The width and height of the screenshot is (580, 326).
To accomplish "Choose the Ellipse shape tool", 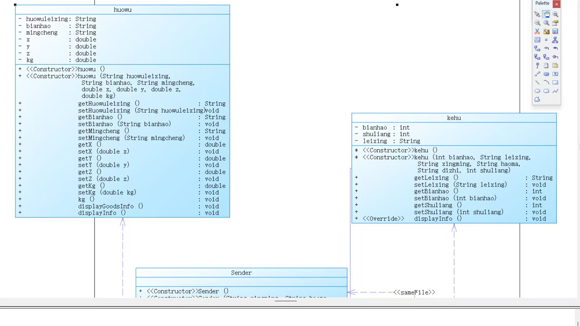I will pyautogui.click(x=537, y=91).
